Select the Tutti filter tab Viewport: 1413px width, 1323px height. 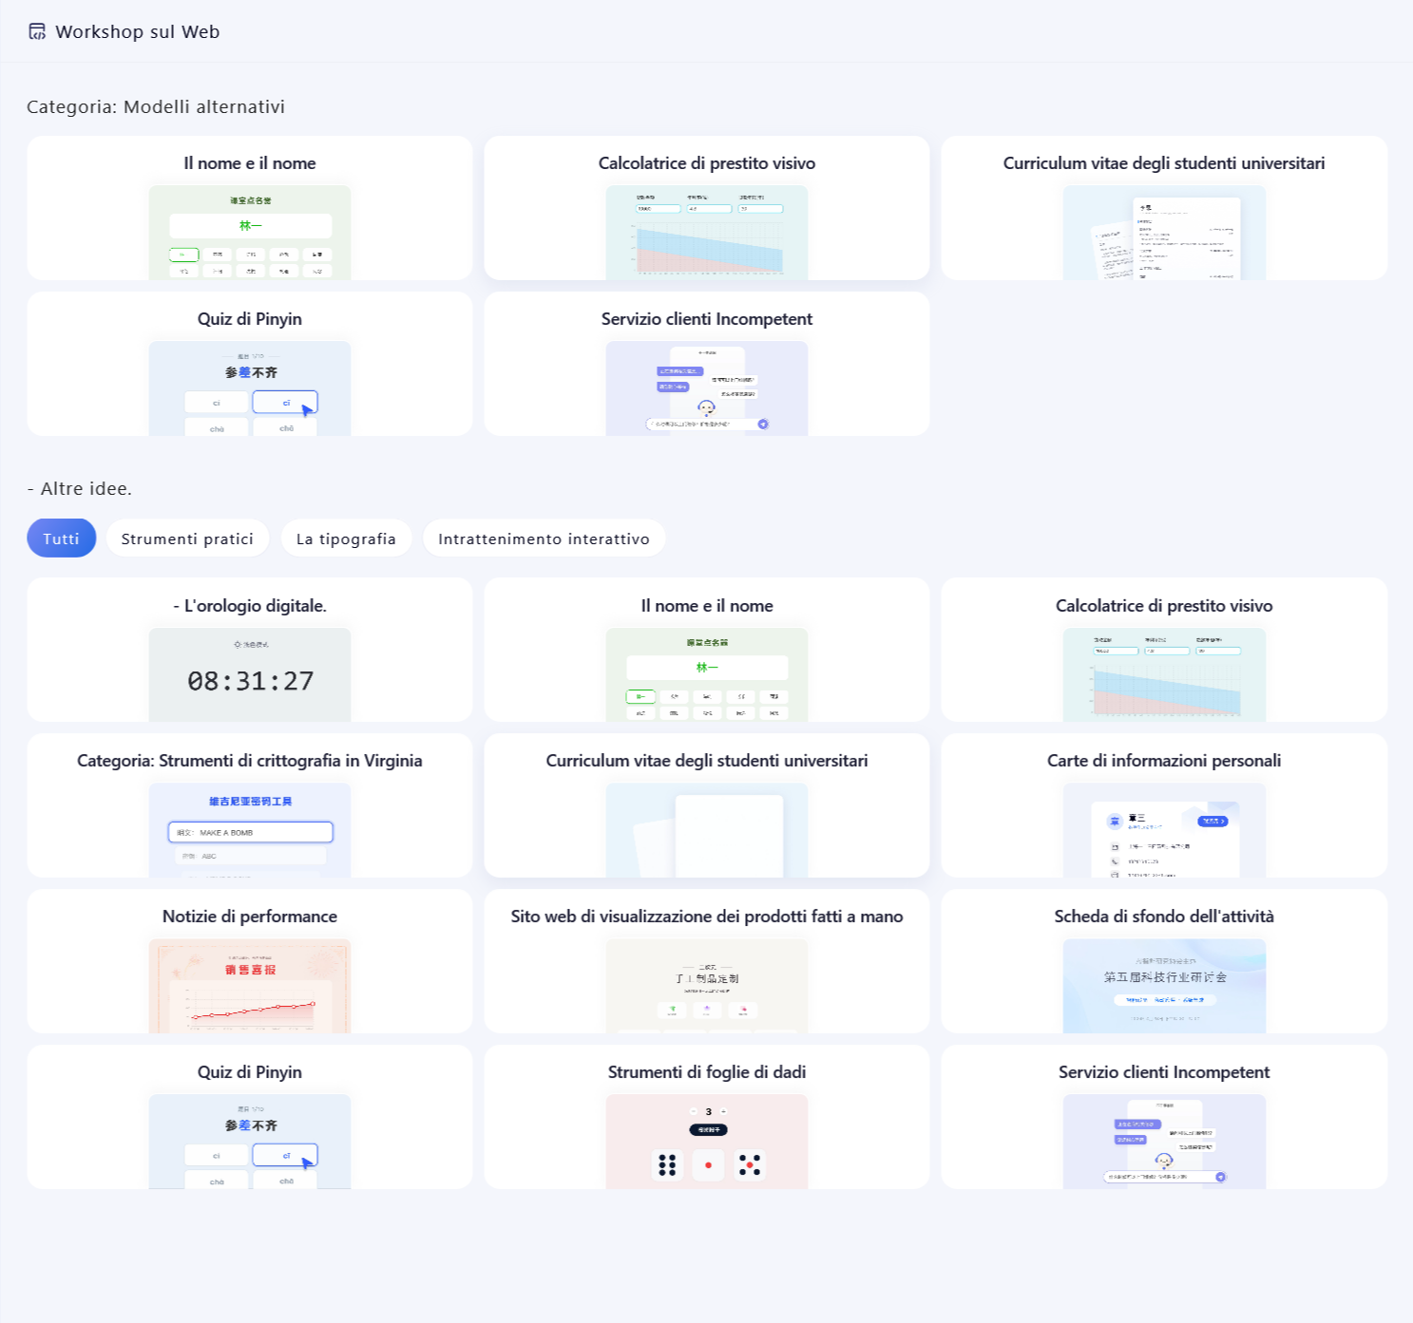[61, 539]
